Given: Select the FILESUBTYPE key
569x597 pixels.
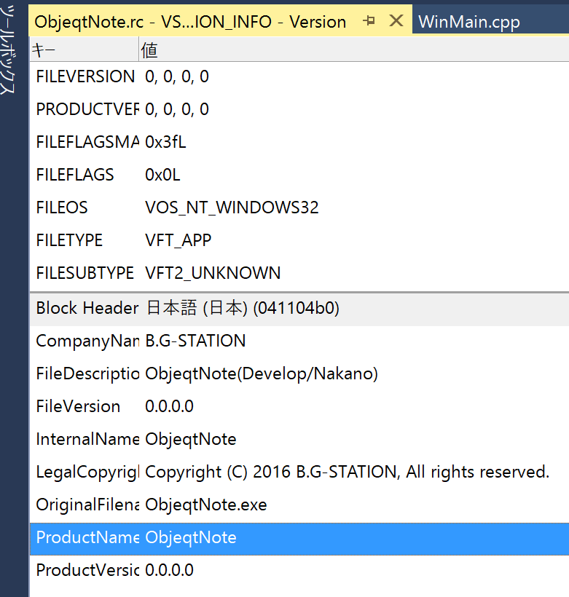Looking at the screenshot, I should click(85, 273).
